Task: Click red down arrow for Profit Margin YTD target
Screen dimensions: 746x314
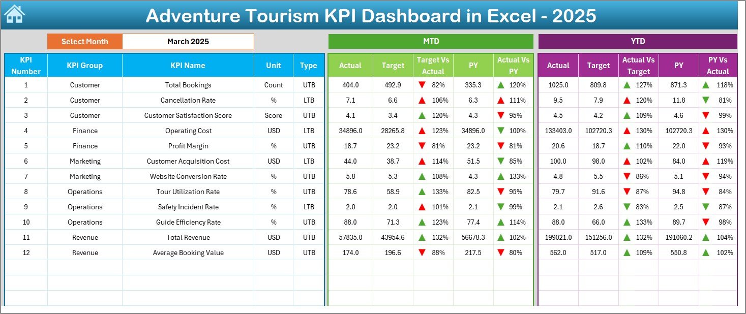Action: click(628, 146)
